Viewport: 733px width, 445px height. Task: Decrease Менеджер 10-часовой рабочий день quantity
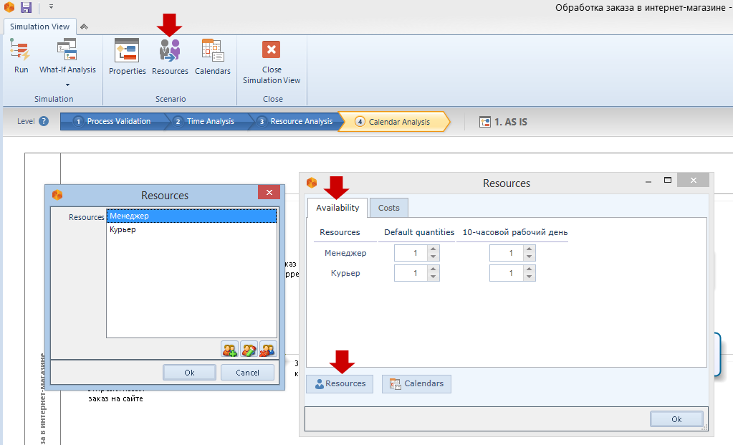tap(530, 257)
